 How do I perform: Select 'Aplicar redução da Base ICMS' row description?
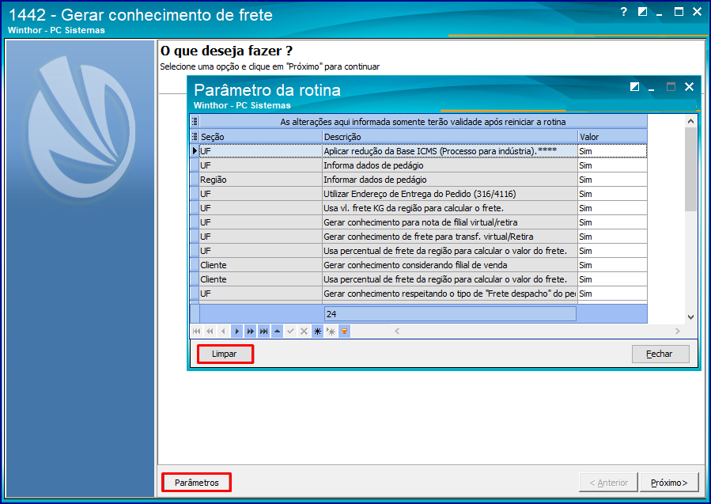(450, 151)
